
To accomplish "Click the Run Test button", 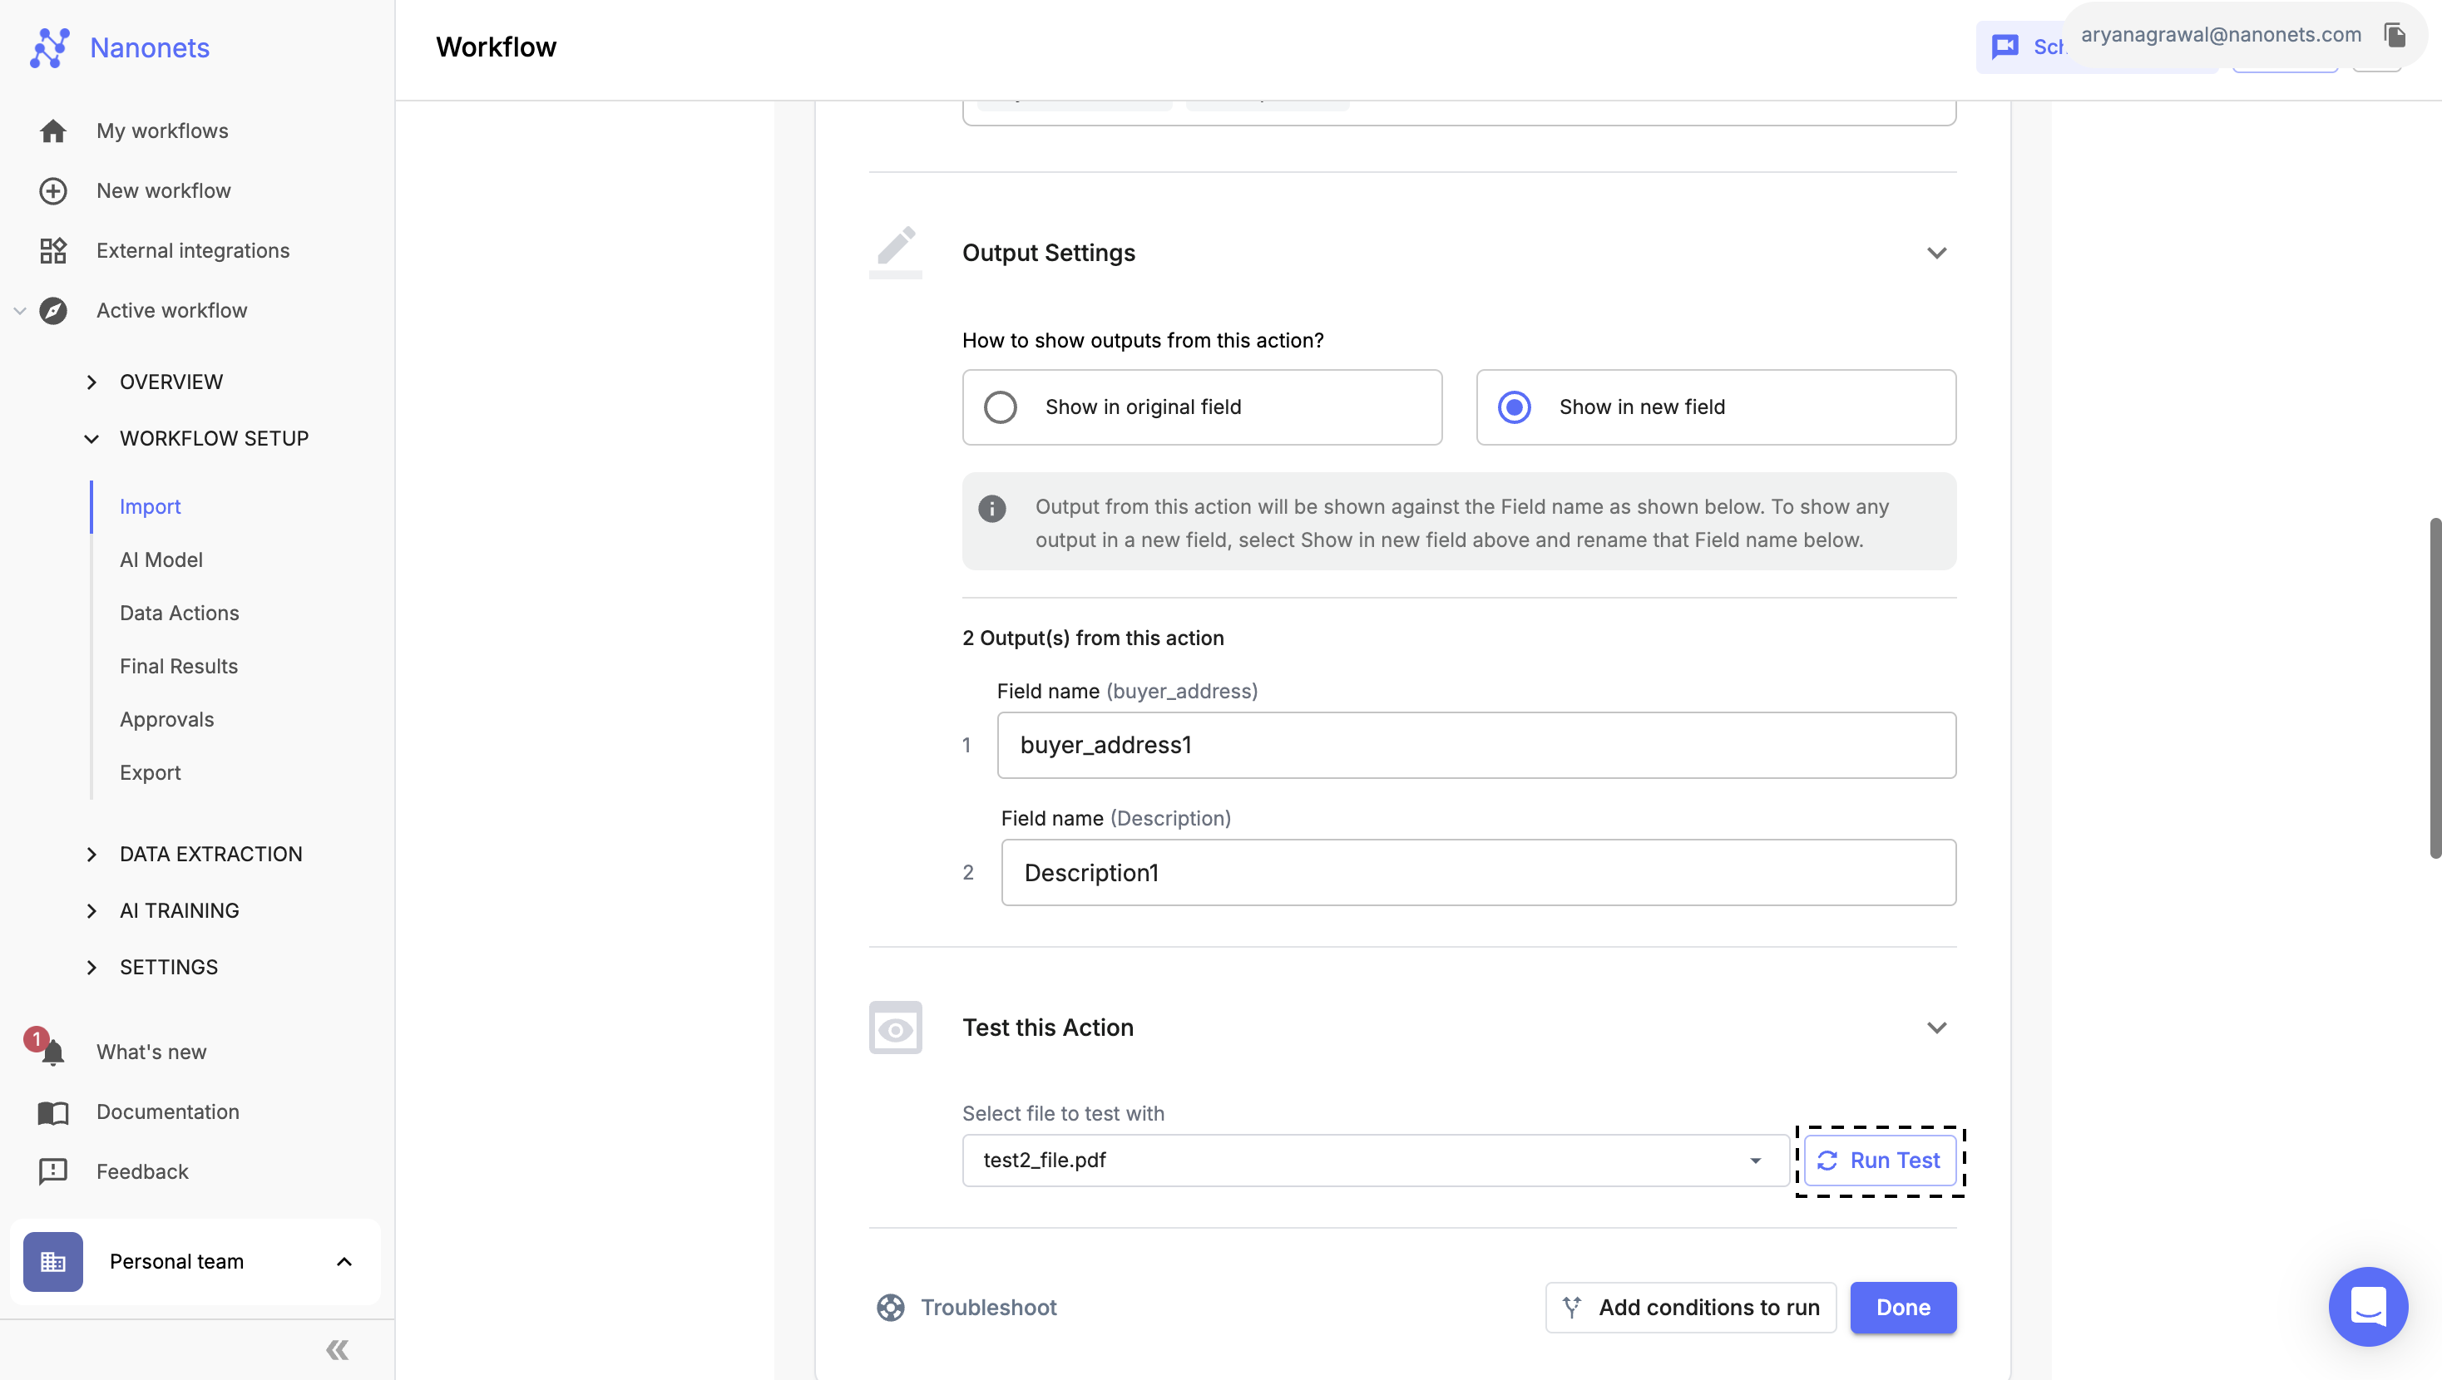I will pyautogui.click(x=1880, y=1160).
